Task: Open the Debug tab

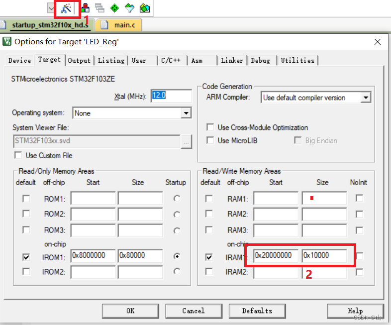Action: pos(261,61)
